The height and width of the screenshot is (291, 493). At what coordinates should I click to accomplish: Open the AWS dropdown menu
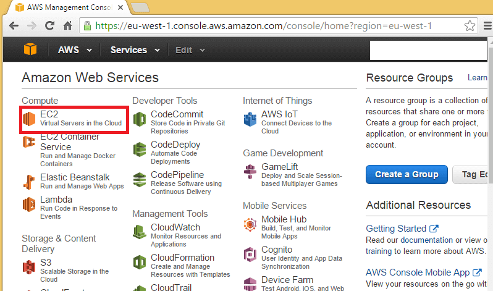tap(75, 50)
